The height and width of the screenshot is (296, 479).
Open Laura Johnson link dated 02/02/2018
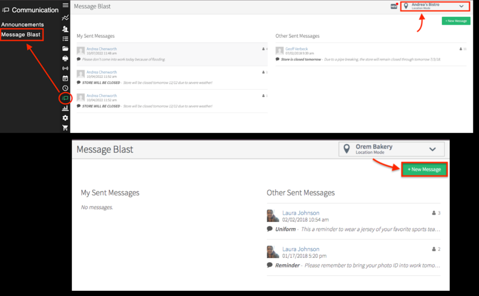click(x=301, y=213)
